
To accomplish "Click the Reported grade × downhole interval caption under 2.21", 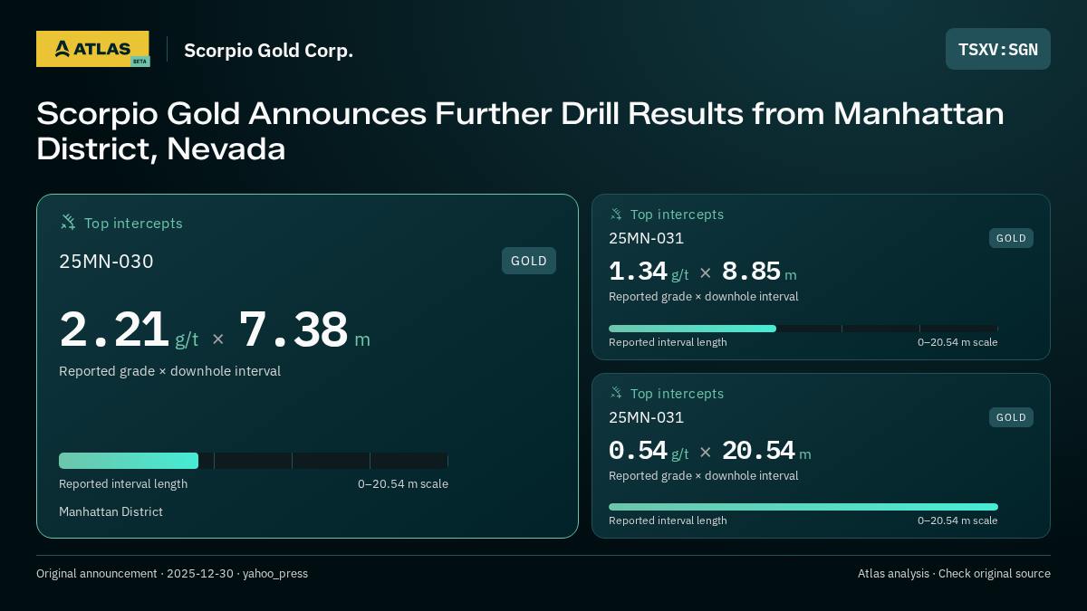I will 169,371.
